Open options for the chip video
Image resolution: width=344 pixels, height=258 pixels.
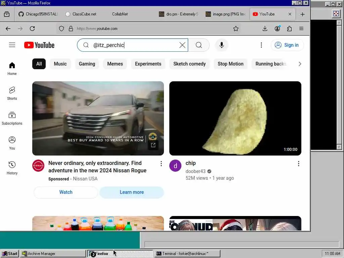pyautogui.click(x=298, y=164)
